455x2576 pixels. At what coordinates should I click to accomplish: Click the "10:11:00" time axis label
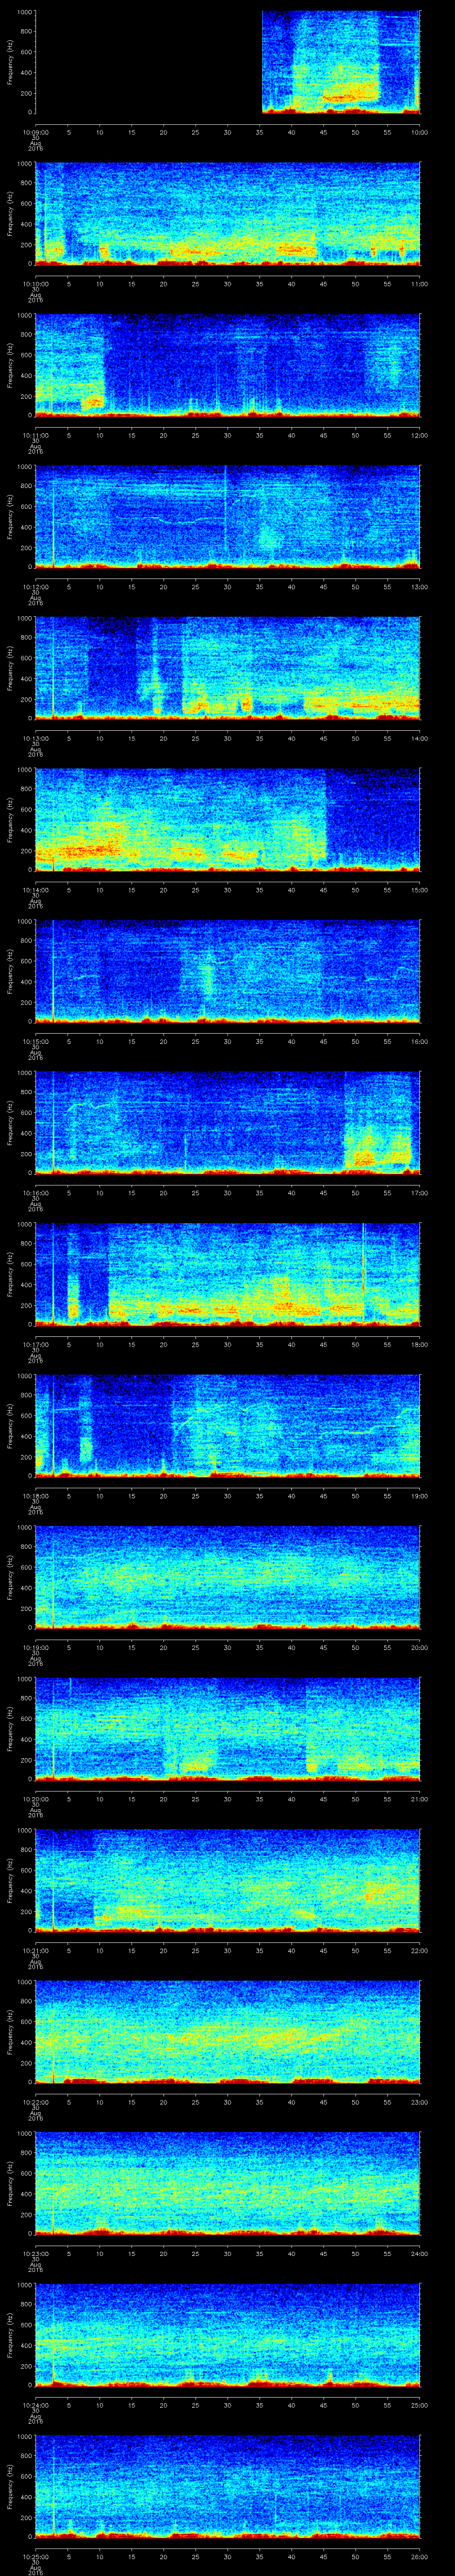coord(36,435)
